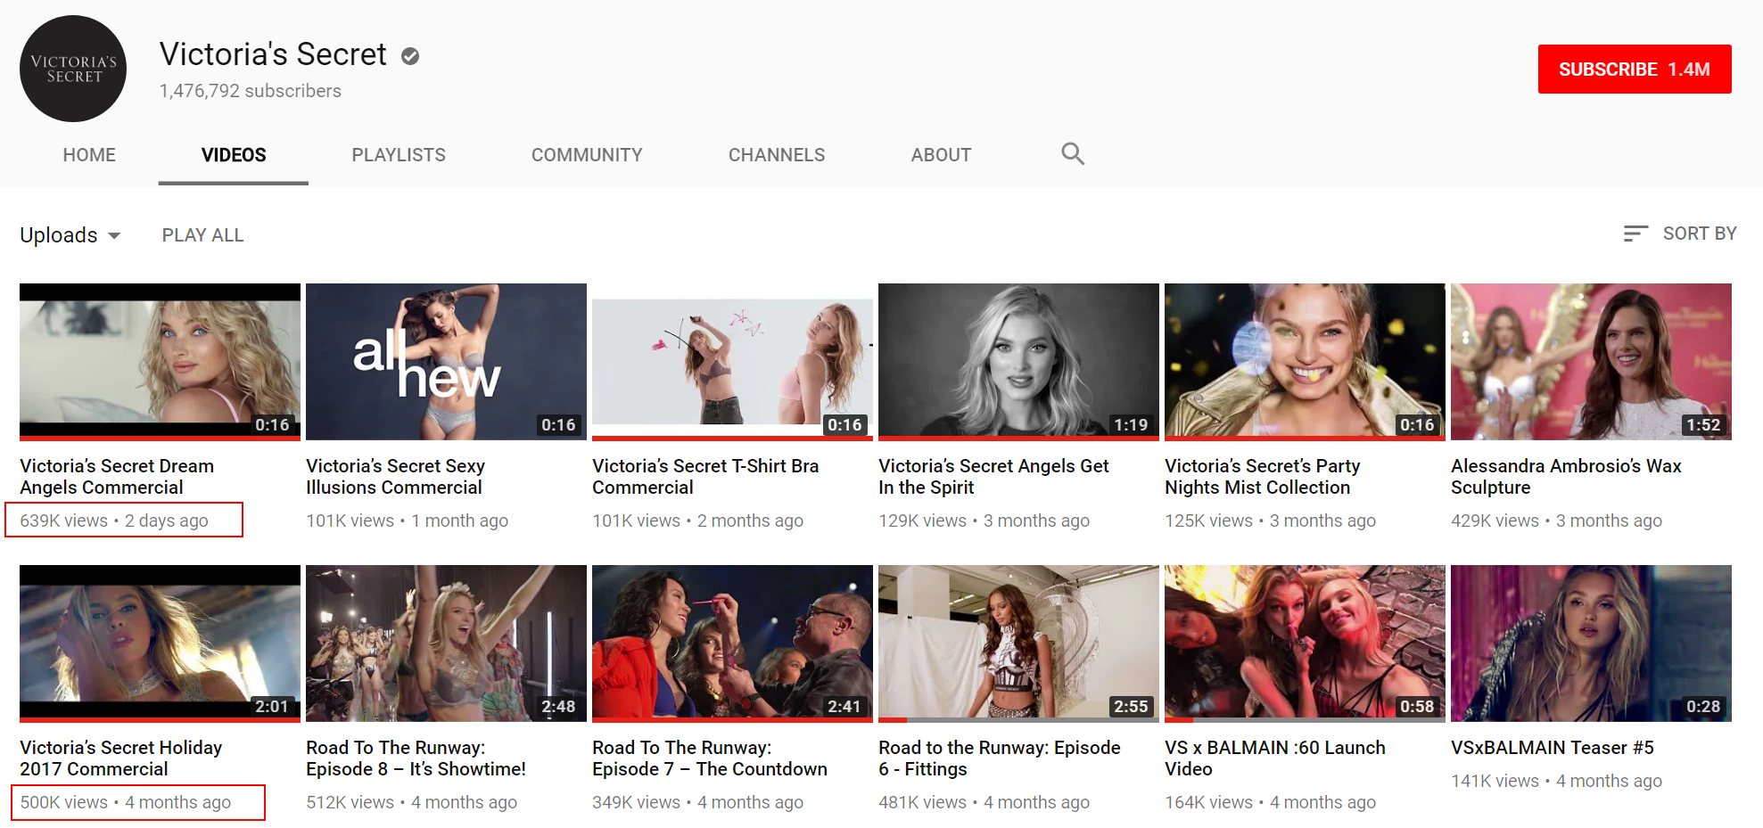Click the '481K views • 4 months ago' text
Image resolution: width=1763 pixels, height=828 pixels.
pyautogui.click(x=984, y=802)
